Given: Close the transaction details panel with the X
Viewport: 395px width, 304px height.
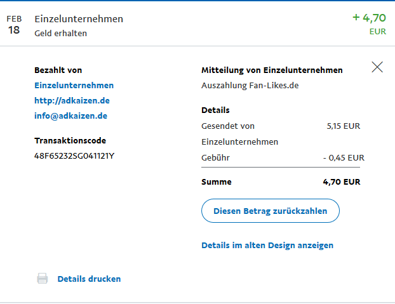Looking at the screenshot, I should point(377,67).
